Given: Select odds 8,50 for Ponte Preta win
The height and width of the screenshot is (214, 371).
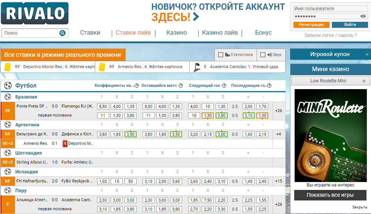Looking at the screenshot, I should [x=103, y=106].
